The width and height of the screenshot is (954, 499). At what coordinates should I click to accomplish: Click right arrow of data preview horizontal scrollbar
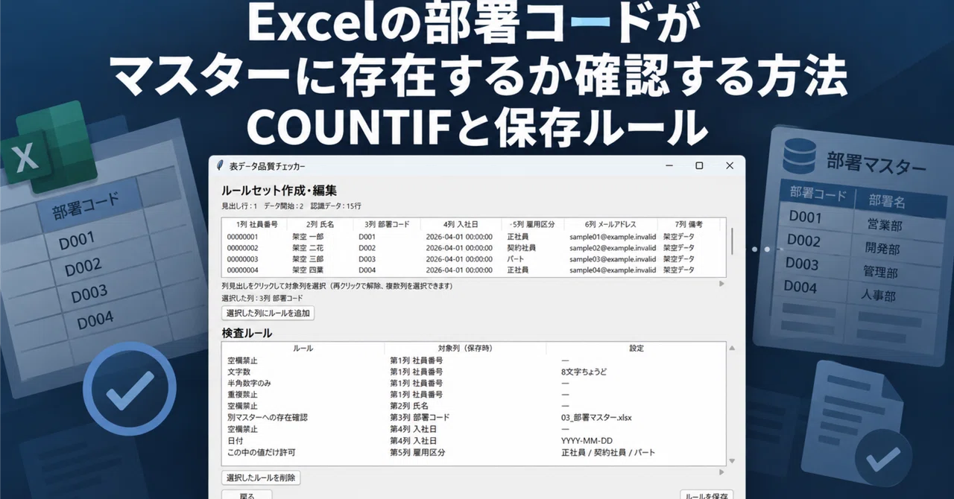721,284
